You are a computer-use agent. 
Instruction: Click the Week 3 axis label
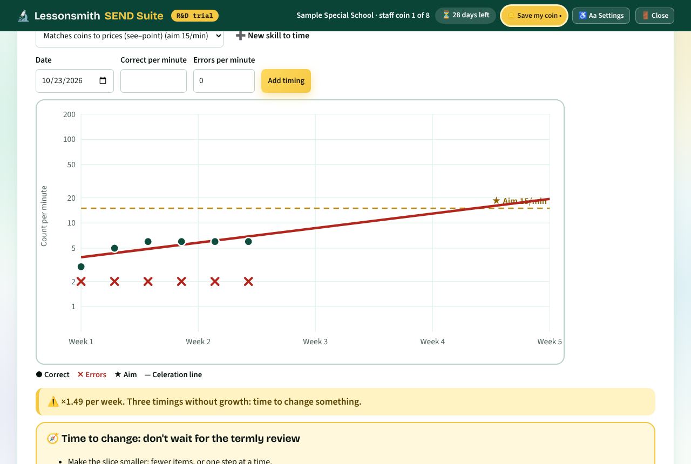pyautogui.click(x=315, y=342)
